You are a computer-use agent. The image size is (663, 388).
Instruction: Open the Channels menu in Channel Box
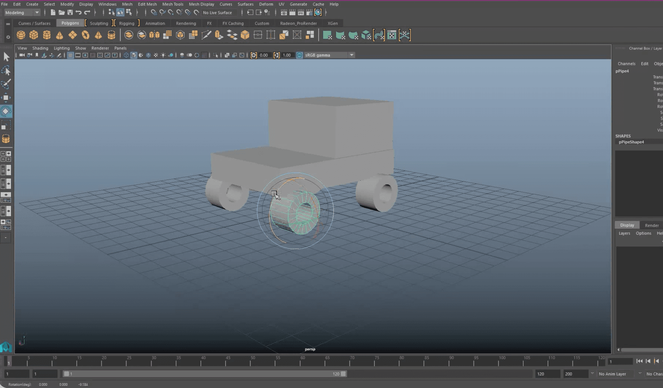point(626,64)
